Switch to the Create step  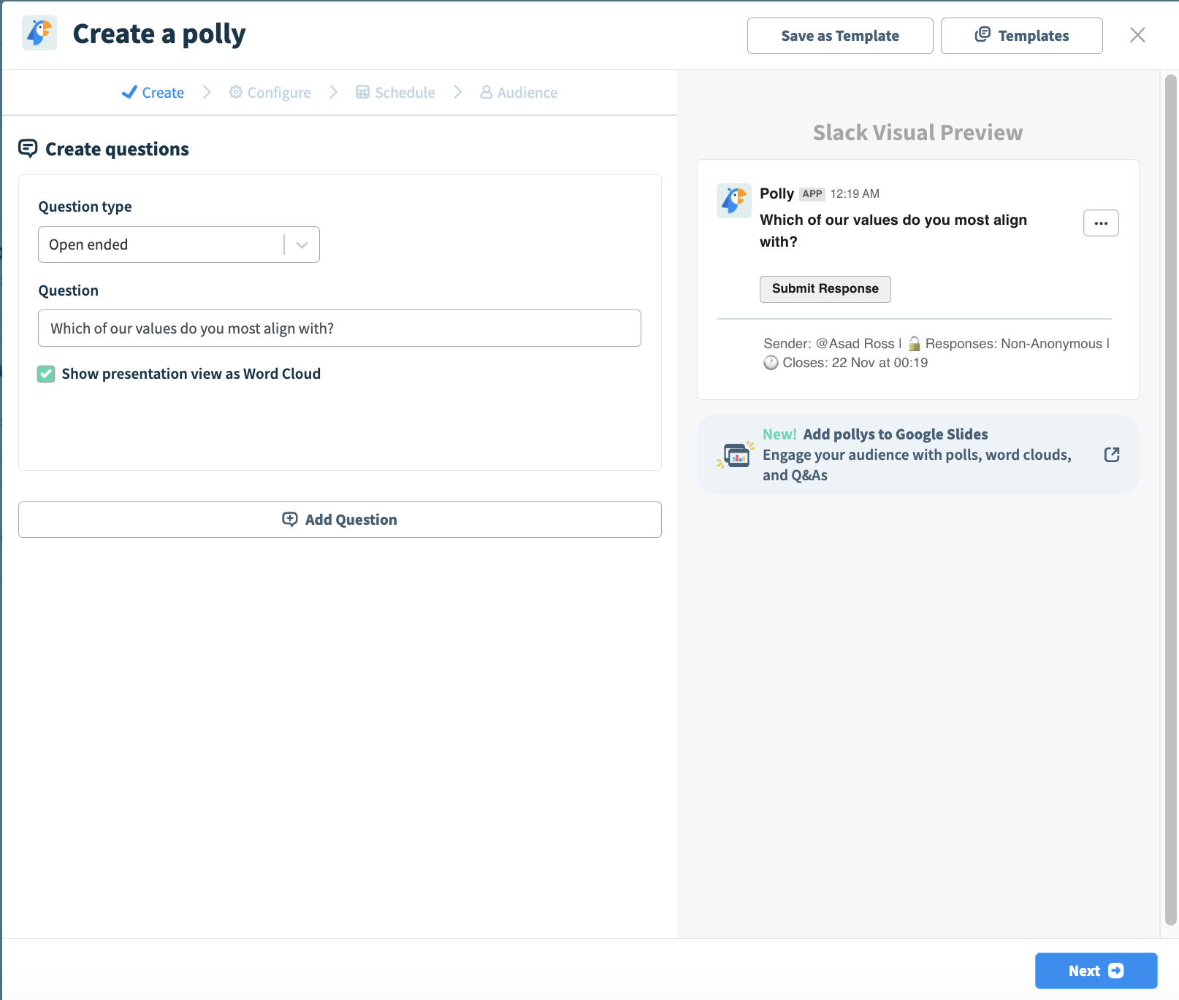click(162, 92)
